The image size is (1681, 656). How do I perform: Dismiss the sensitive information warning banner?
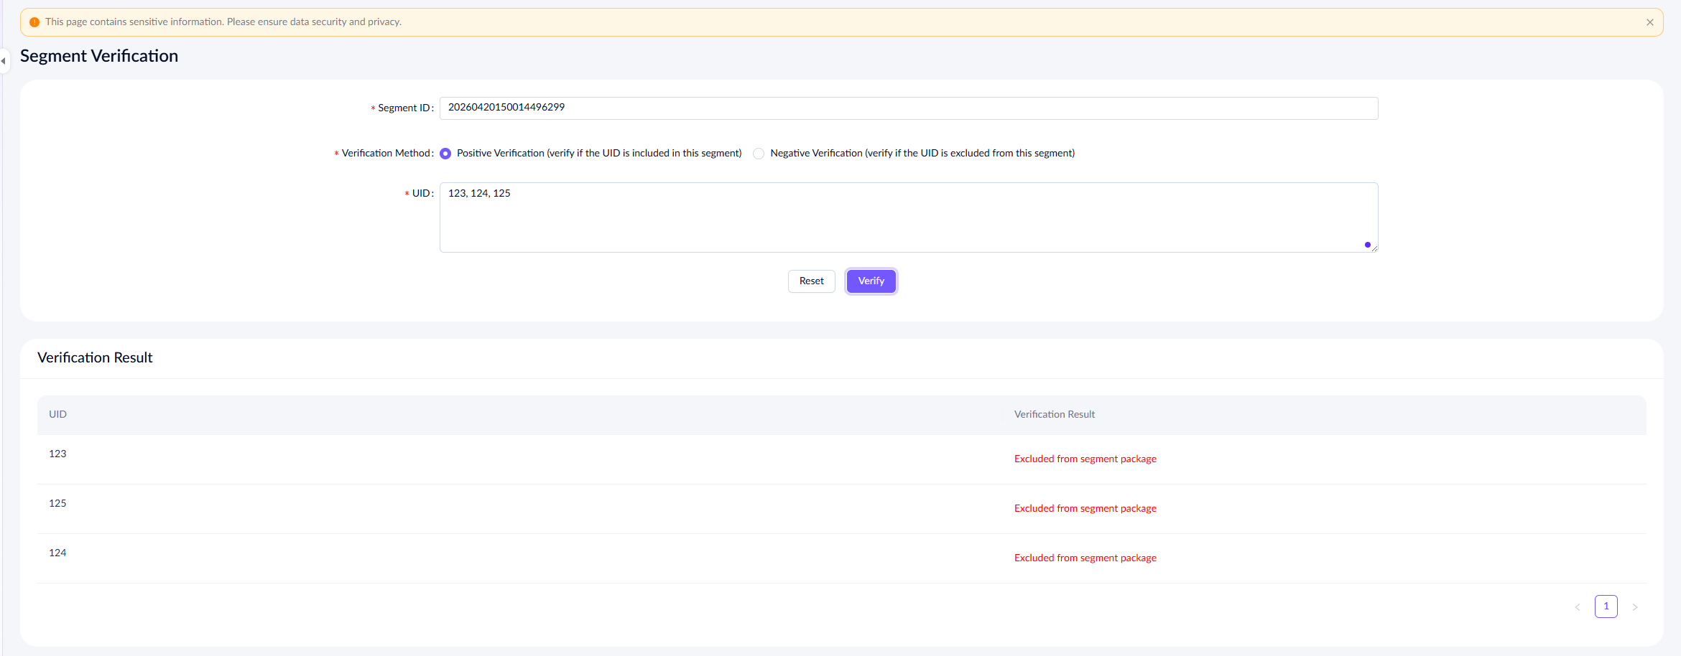pyautogui.click(x=1650, y=22)
